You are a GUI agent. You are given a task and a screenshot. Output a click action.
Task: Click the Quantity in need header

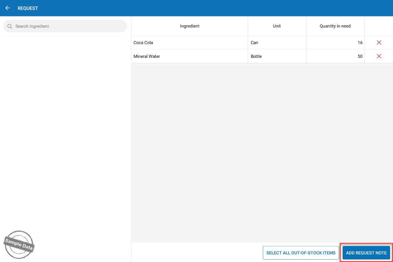pos(335,26)
